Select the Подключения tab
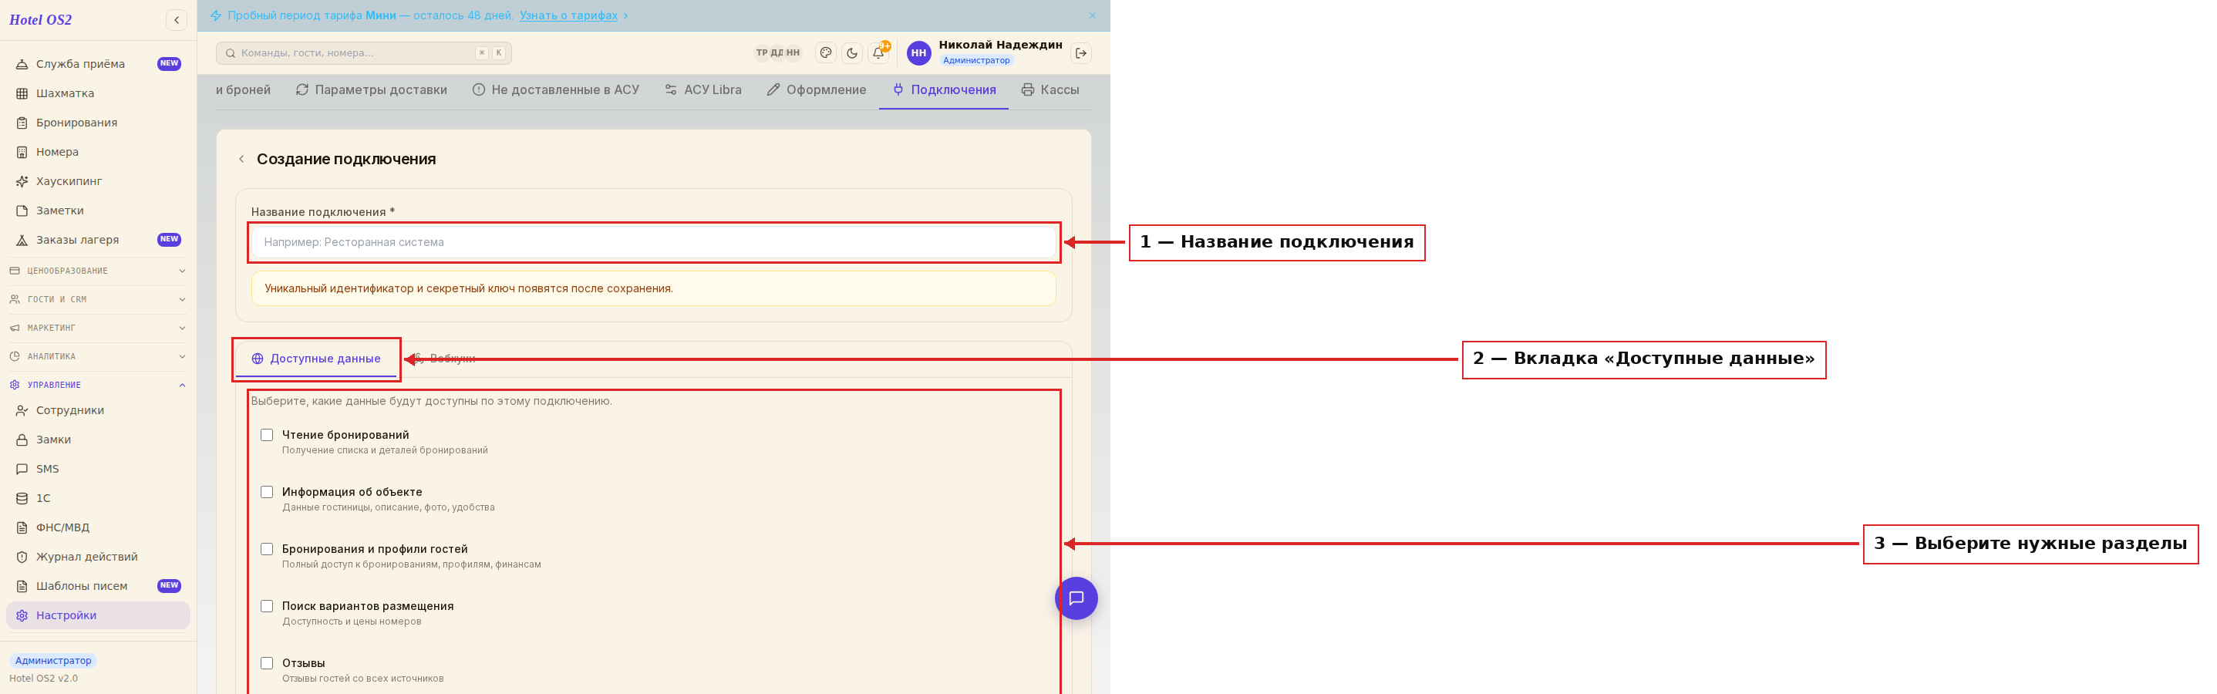Viewport: 2217px width, 694px height. coord(944,89)
